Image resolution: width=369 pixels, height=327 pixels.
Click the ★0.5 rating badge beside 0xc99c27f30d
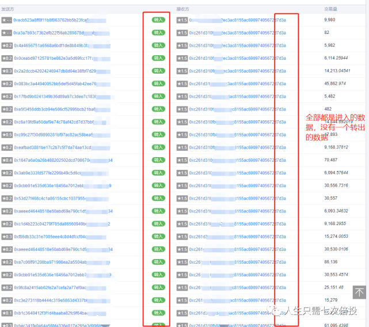7,135
